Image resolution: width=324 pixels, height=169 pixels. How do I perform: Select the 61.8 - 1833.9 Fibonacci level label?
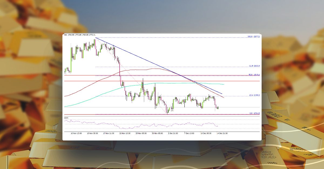click(254, 65)
